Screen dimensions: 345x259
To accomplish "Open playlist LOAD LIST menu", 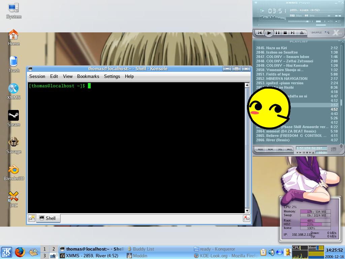I will coord(334,149).
